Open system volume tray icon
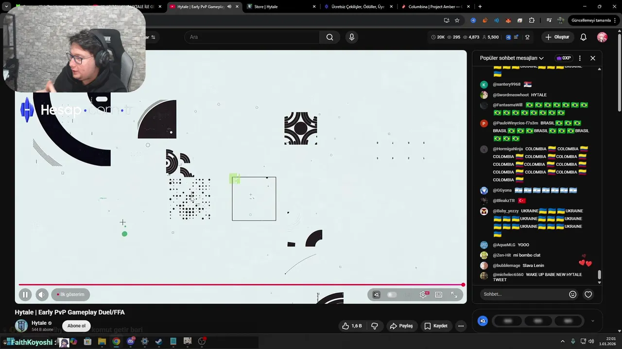This screenshot has width=622, height=349. coord(591,342)
